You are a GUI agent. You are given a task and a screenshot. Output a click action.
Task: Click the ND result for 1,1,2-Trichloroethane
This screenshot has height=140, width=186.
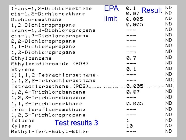pos(168,103)
